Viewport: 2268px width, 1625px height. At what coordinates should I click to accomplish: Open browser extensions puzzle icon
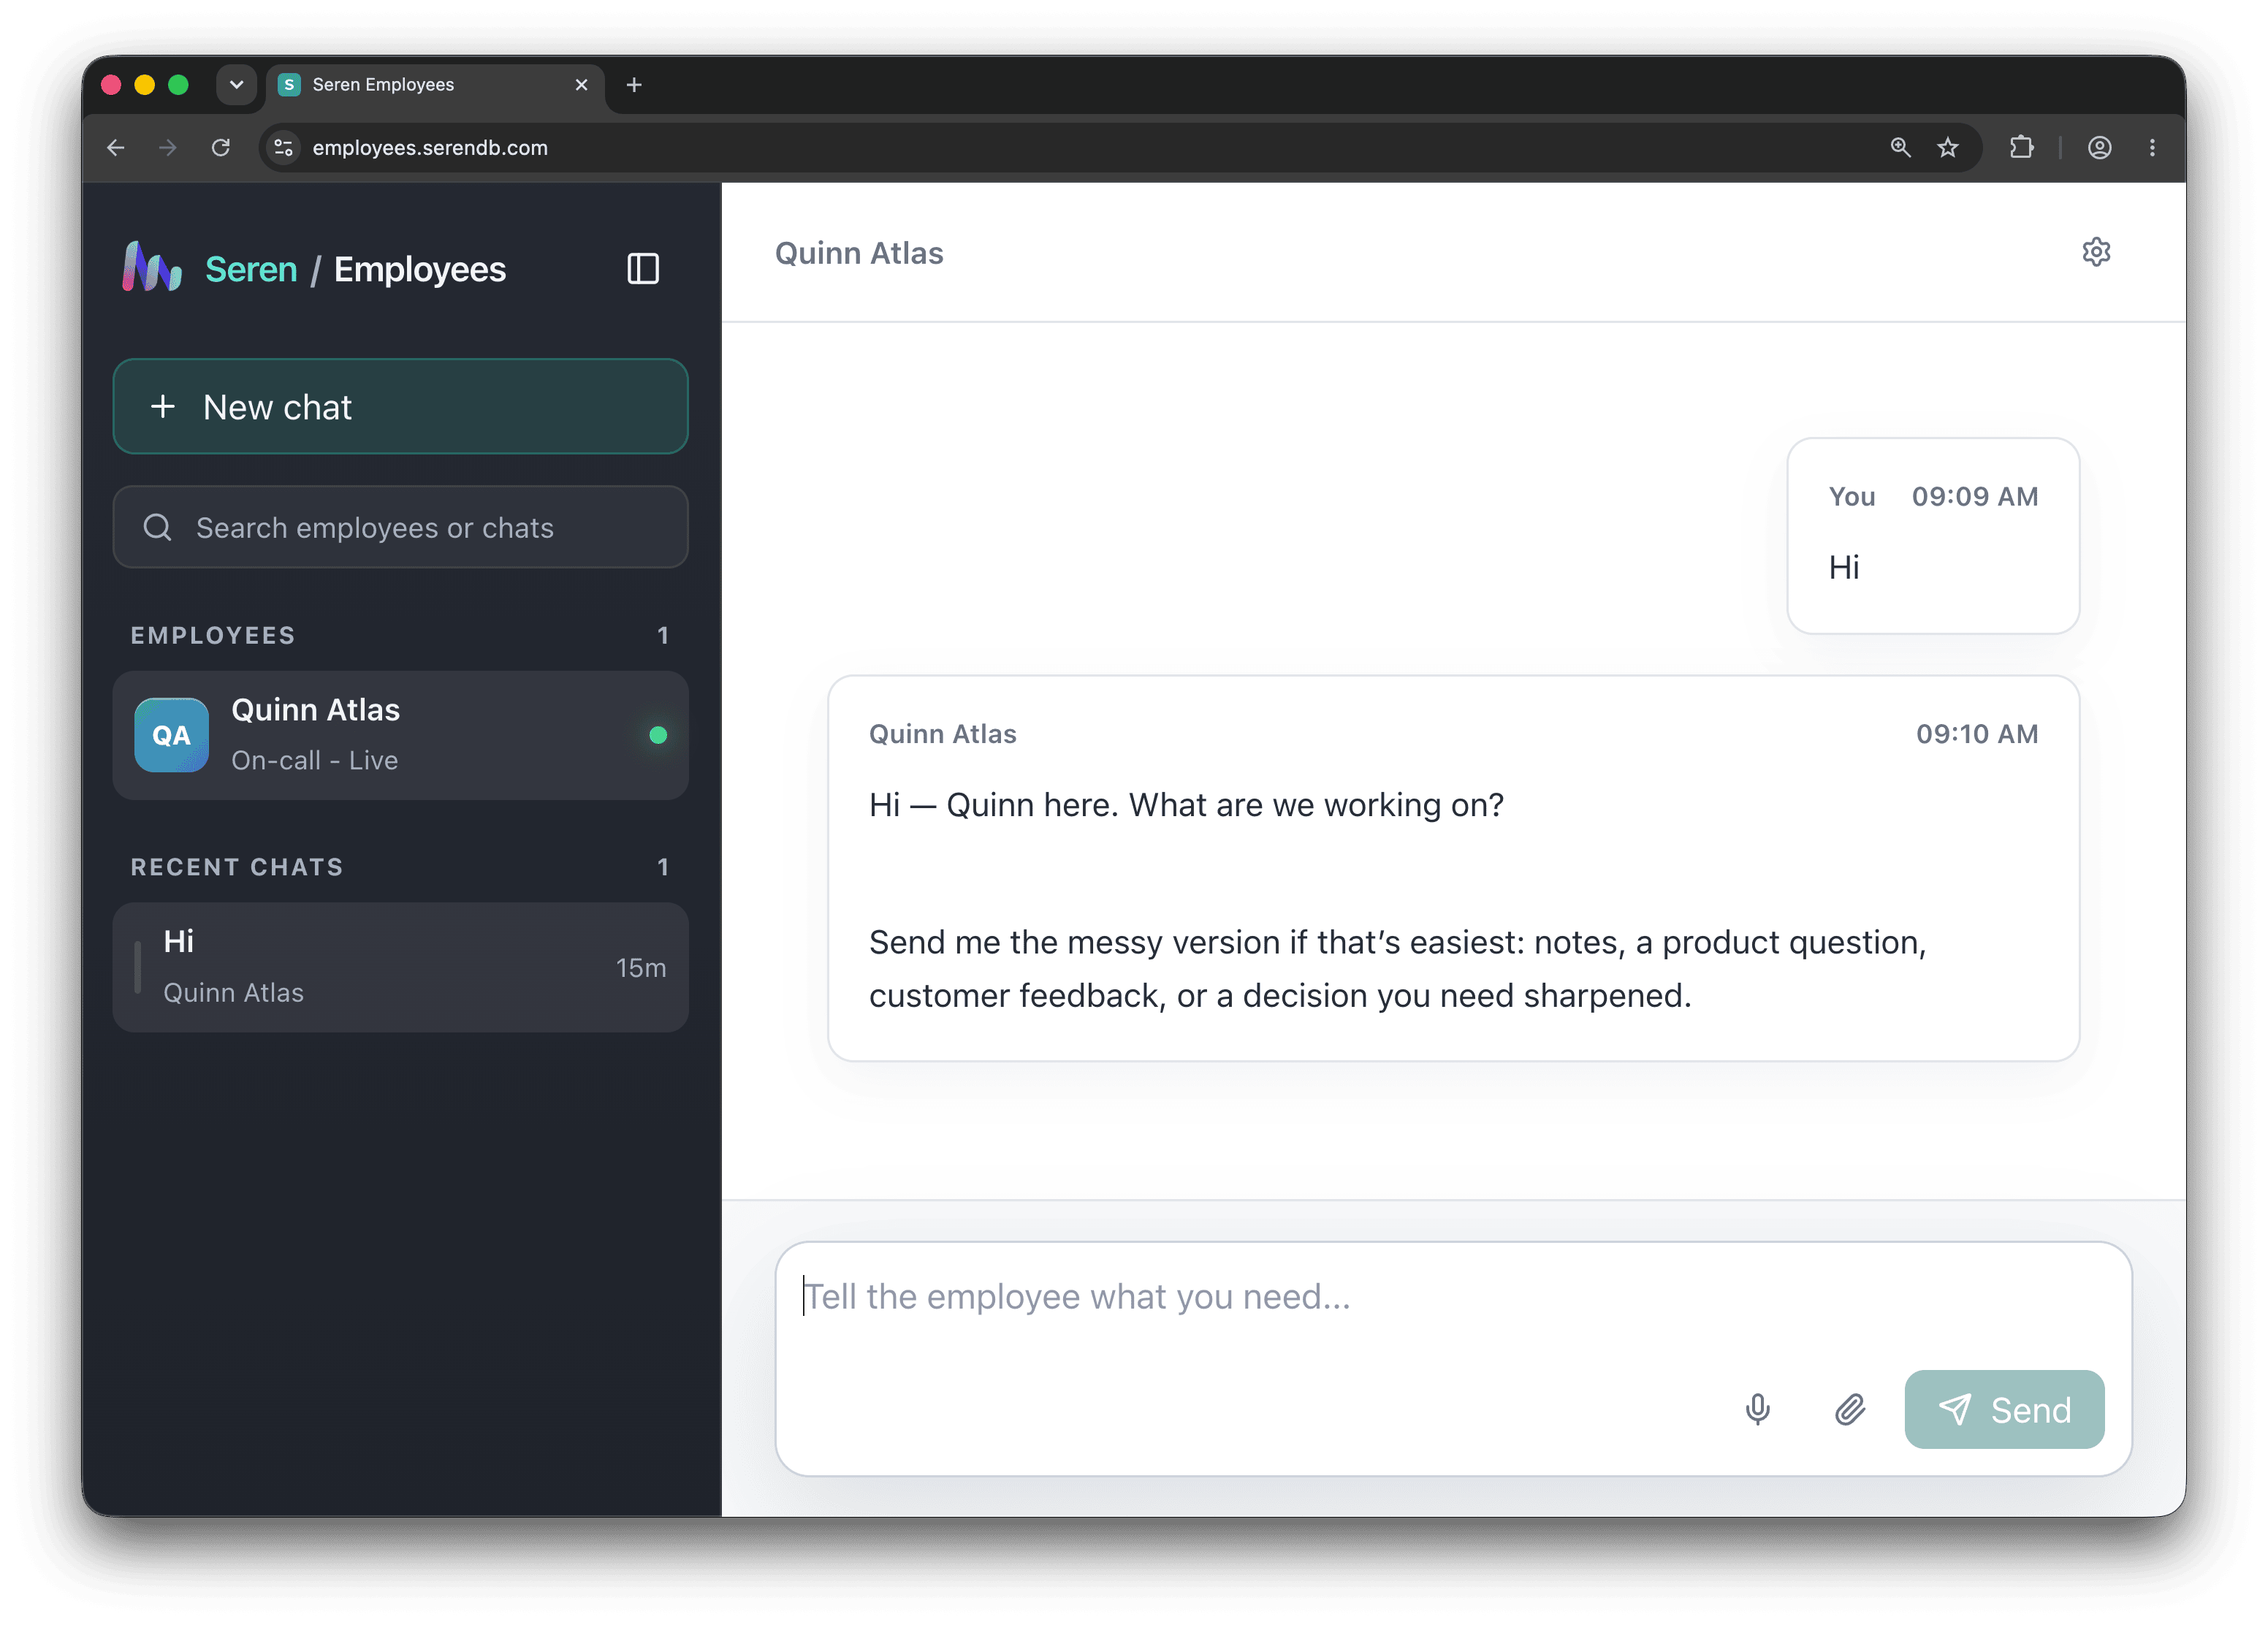tap(2021, 148)
